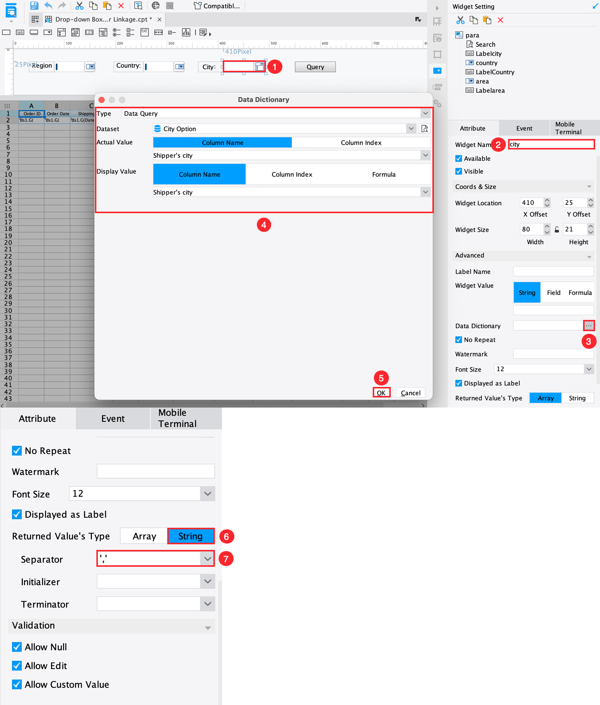Click the Query button on the report
Image resolution: width=600 pixels, height=705 pixels.
pos(315,67)
